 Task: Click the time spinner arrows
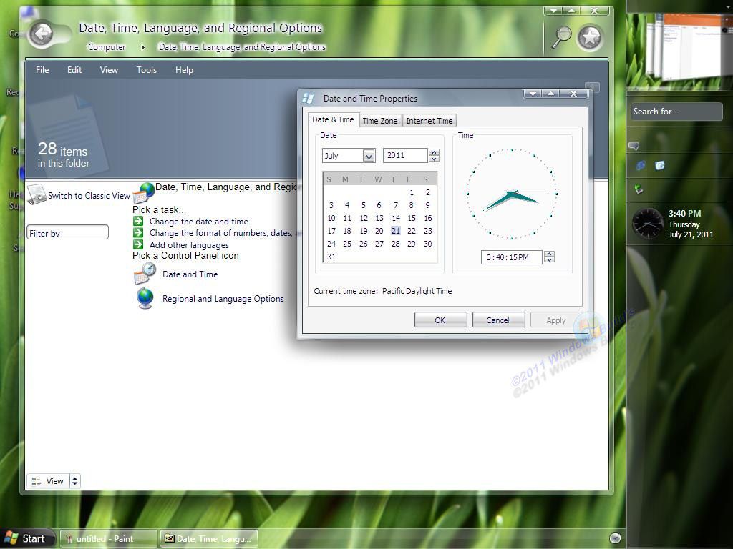point(549,257)
